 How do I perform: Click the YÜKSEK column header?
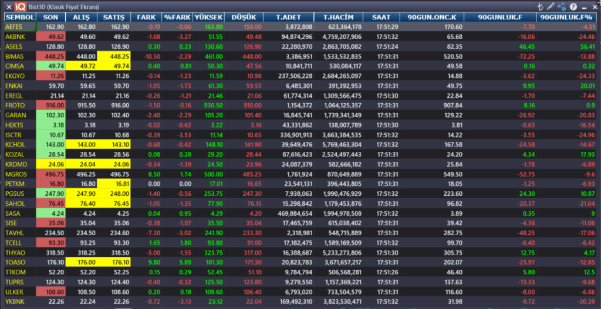(208, 17)
